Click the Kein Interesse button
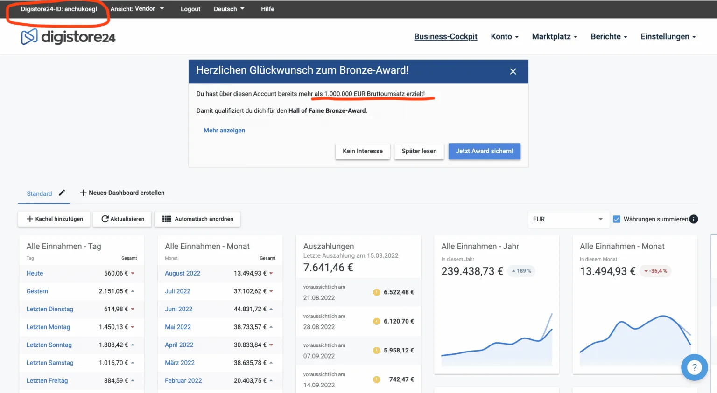This screenshot has width=717, height=393. tap(363, 151)
